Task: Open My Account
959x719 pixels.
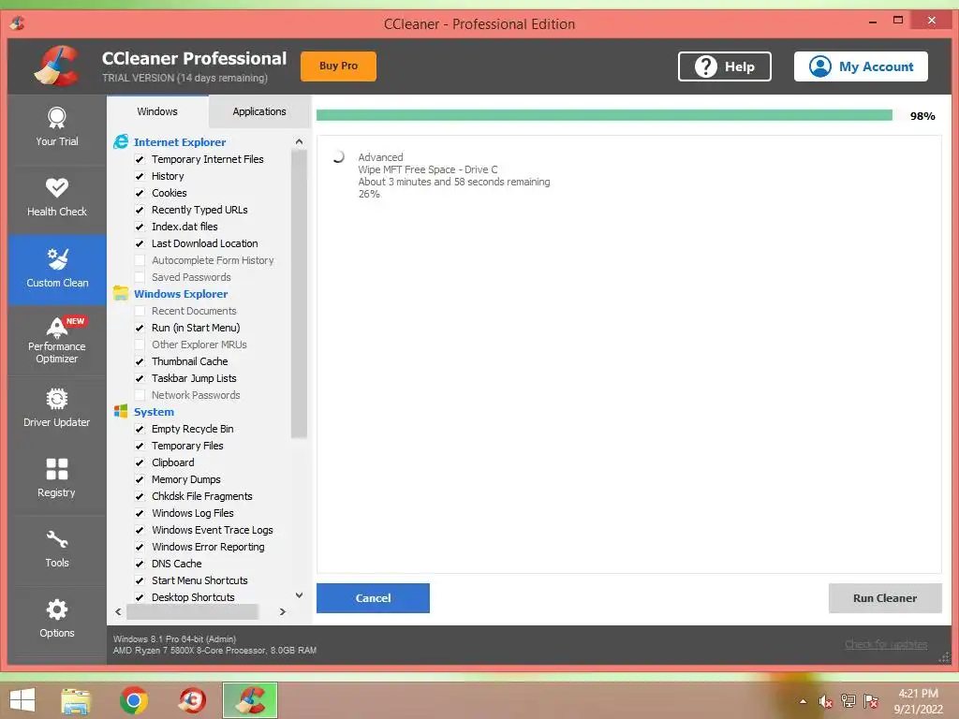Action: pyautogui.click(x=861, y=66)
